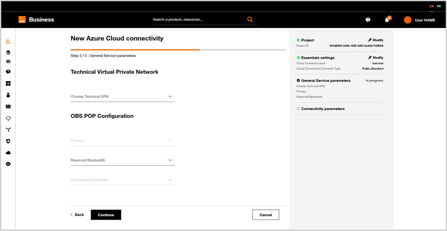Image resolution: width=447 pixels, height=231 pixels.
Task: Open the network branch icon in the sidebar
Action: coord(8,129)
